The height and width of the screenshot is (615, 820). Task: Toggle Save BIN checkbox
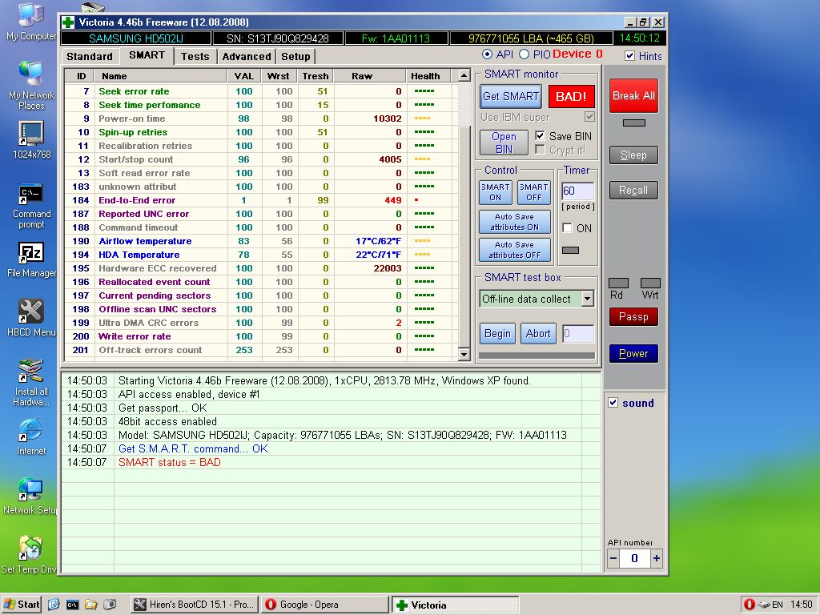(540, 136)
